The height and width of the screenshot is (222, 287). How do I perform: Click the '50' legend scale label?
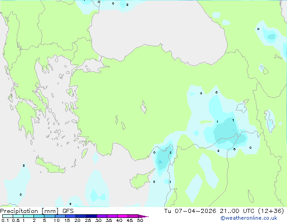tap(140, 220)
